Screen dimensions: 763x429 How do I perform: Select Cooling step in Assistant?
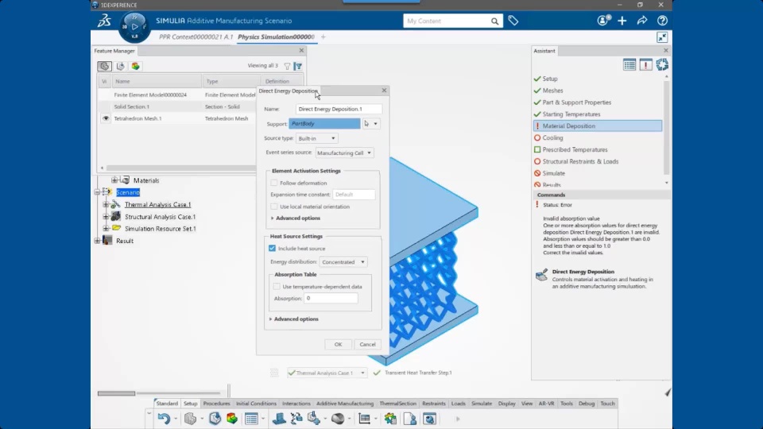[552, 137]
